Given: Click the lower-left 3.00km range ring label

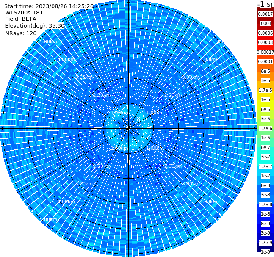Looking at the screenshot, I should point(84,184).
